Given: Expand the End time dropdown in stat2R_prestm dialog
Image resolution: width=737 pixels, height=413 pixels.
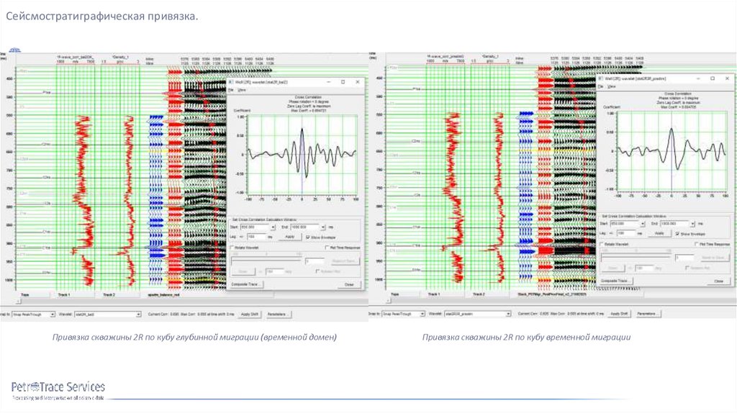Looking at the screenshot, I should click(692, 224).
